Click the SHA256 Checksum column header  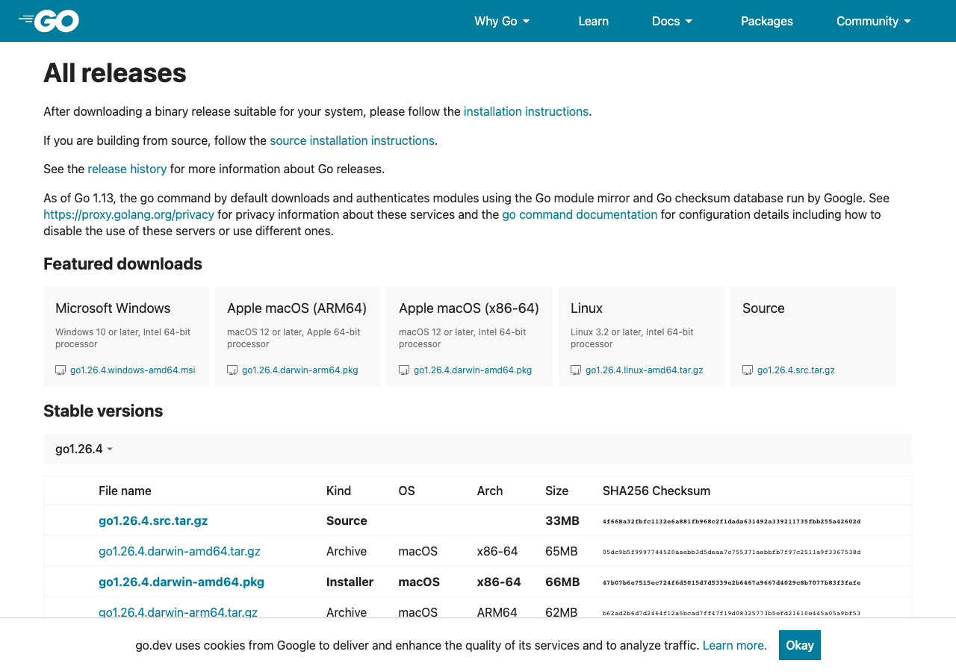(657, 491)
